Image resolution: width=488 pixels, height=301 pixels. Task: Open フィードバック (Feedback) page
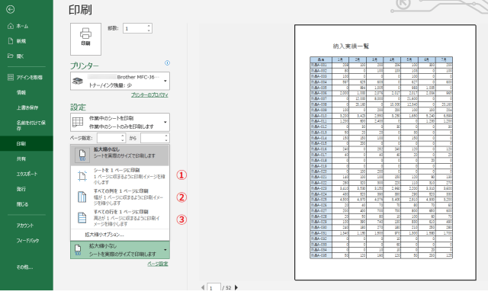pyautogui.click(x=27, y=240)
